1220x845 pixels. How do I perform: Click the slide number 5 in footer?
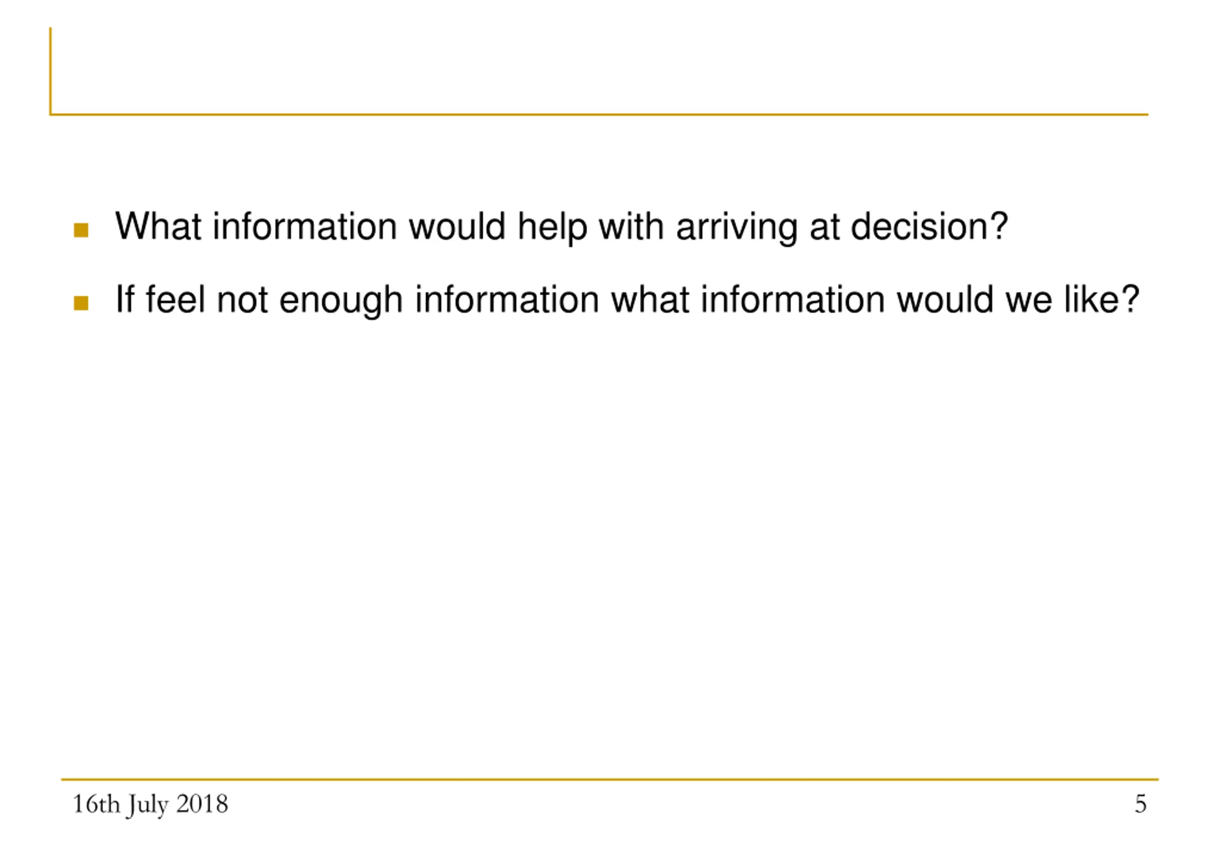pyautogui.click(x=1140, y=804)
